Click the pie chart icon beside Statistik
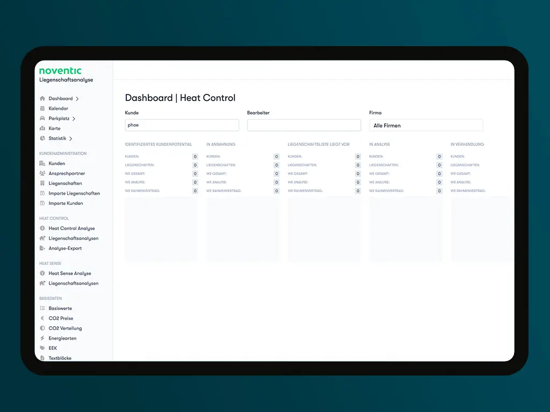The image size is (550, 412). pyautogui.click(x=42, y=138)
